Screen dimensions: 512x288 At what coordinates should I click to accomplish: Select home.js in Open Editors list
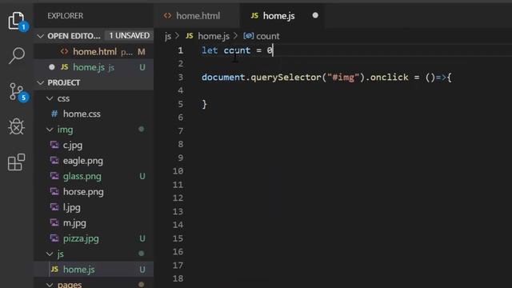click(x=94, y=67)
